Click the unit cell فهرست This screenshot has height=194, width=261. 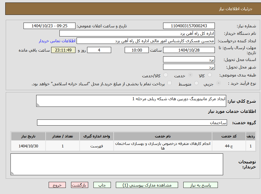coord(96,146)
